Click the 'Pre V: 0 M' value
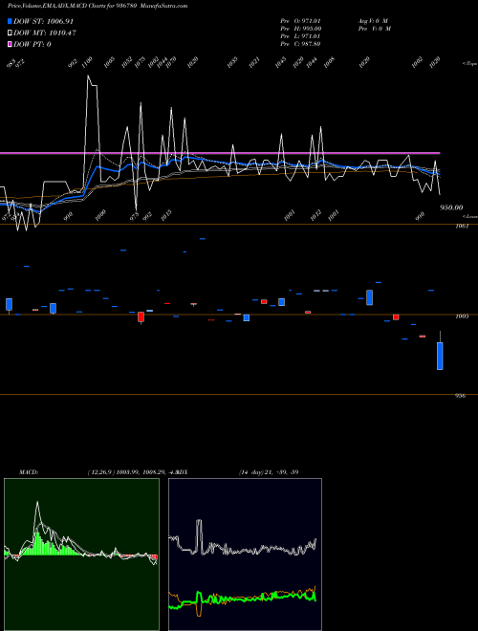This screenshot has width=478, height=631. (375, 29)
